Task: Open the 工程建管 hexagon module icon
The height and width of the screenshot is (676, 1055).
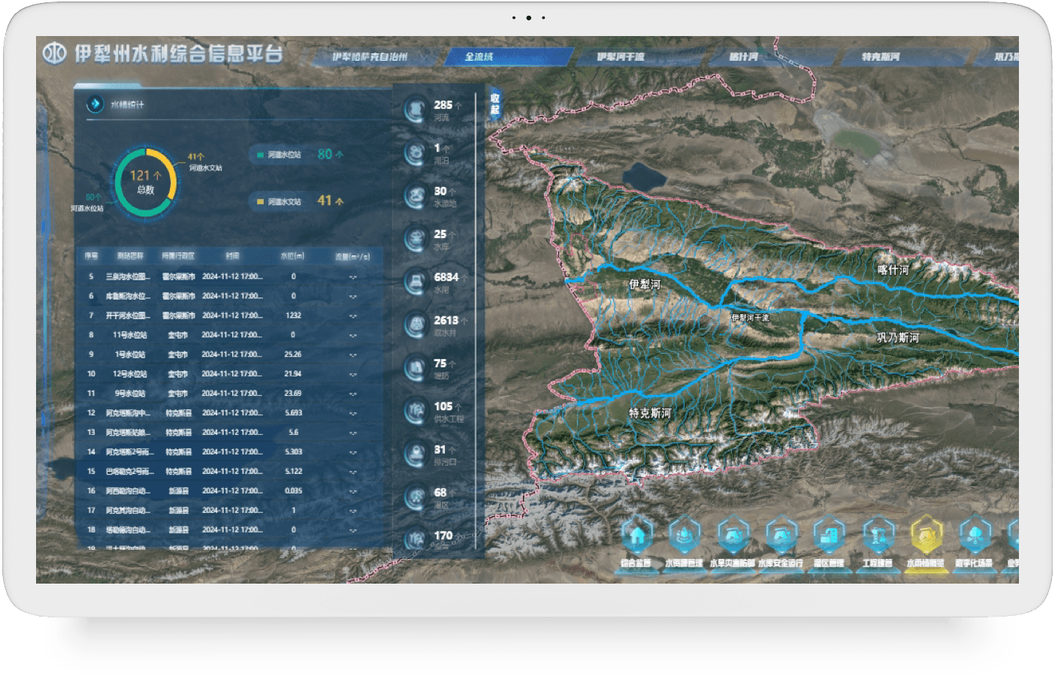Action: [878, 536]
